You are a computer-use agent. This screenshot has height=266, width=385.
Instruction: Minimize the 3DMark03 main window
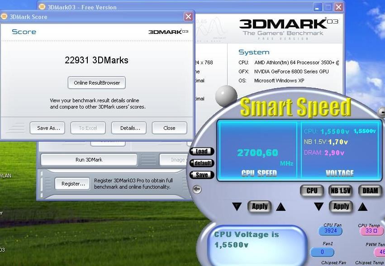[318, 7]
